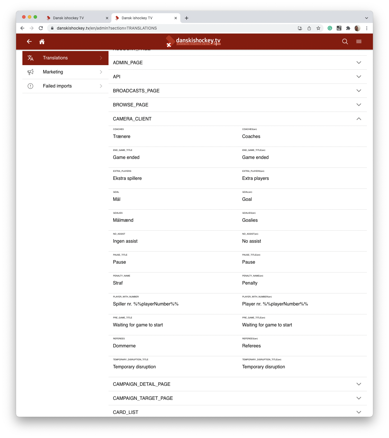Viewport: 389px width, 438px height.
Task: Open the browser extensions puzzle icon
Action: tap(348, 28)
